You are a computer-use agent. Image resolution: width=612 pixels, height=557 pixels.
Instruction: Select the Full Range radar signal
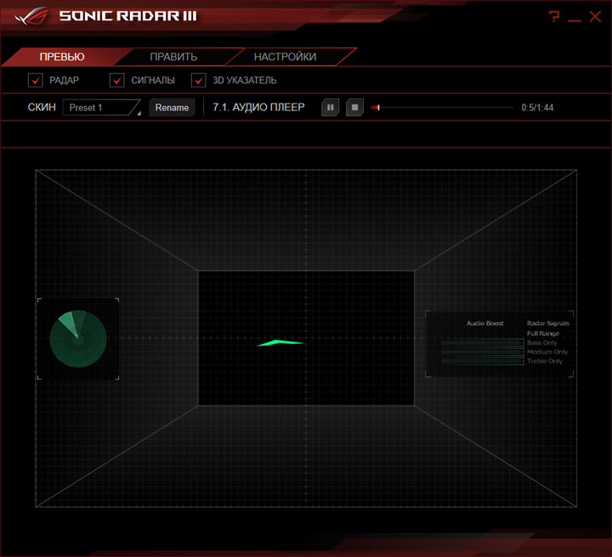pyautogui.click(x=543, y=334)
